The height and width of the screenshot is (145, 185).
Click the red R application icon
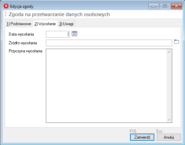click(6, 6)
